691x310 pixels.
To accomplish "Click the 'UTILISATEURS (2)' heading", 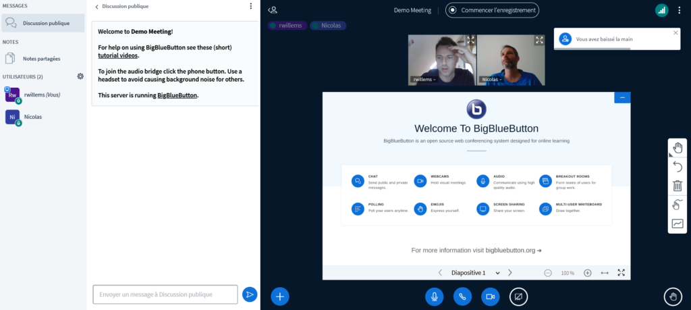I will click(x=22, y=77).
